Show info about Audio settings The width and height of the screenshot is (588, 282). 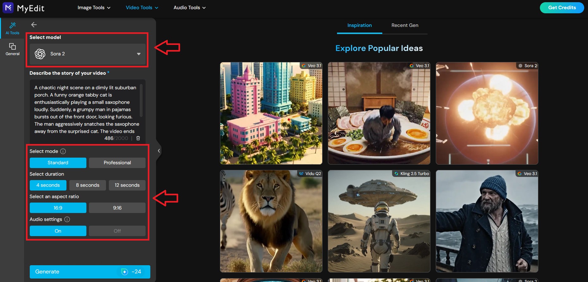coord(67,219)
